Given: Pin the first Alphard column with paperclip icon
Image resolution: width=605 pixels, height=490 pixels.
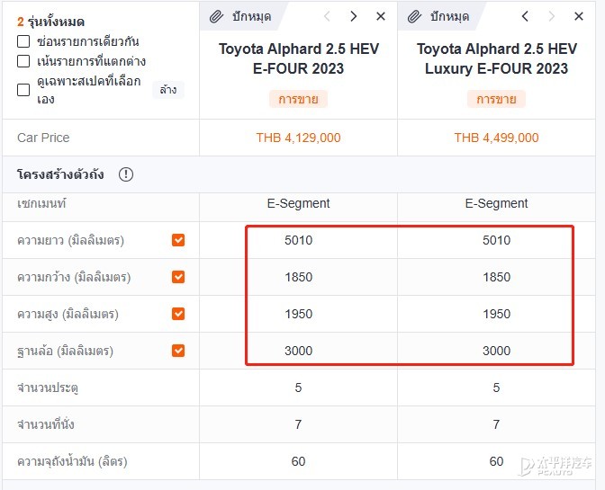Looking at the screenshot, I should tap(240, 16).
